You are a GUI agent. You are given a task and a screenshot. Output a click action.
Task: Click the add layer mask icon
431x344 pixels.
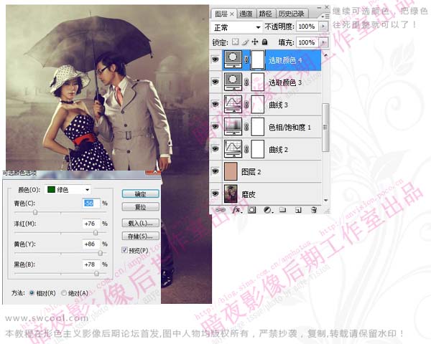(x=251, y=210)
